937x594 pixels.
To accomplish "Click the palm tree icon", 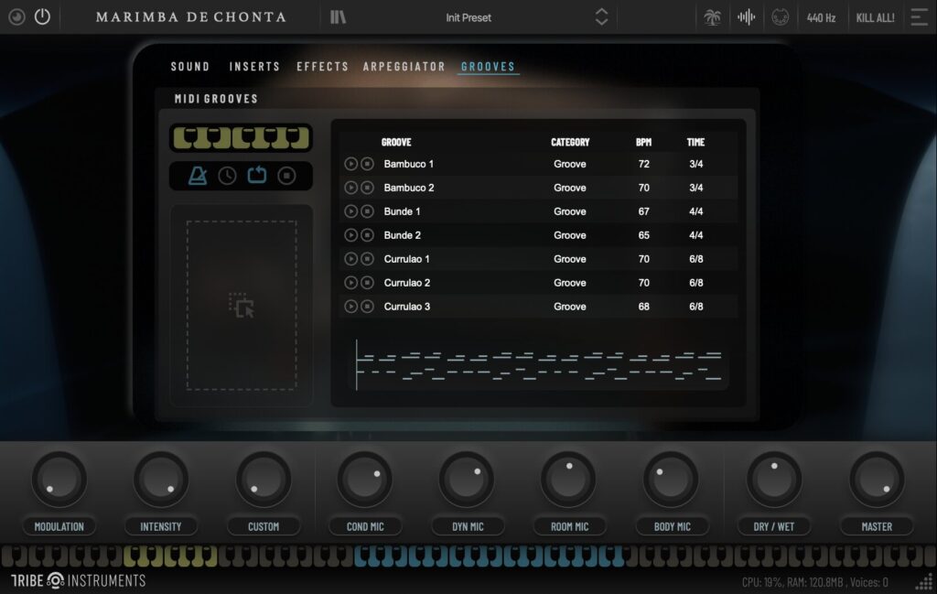I will pos(712,17).
